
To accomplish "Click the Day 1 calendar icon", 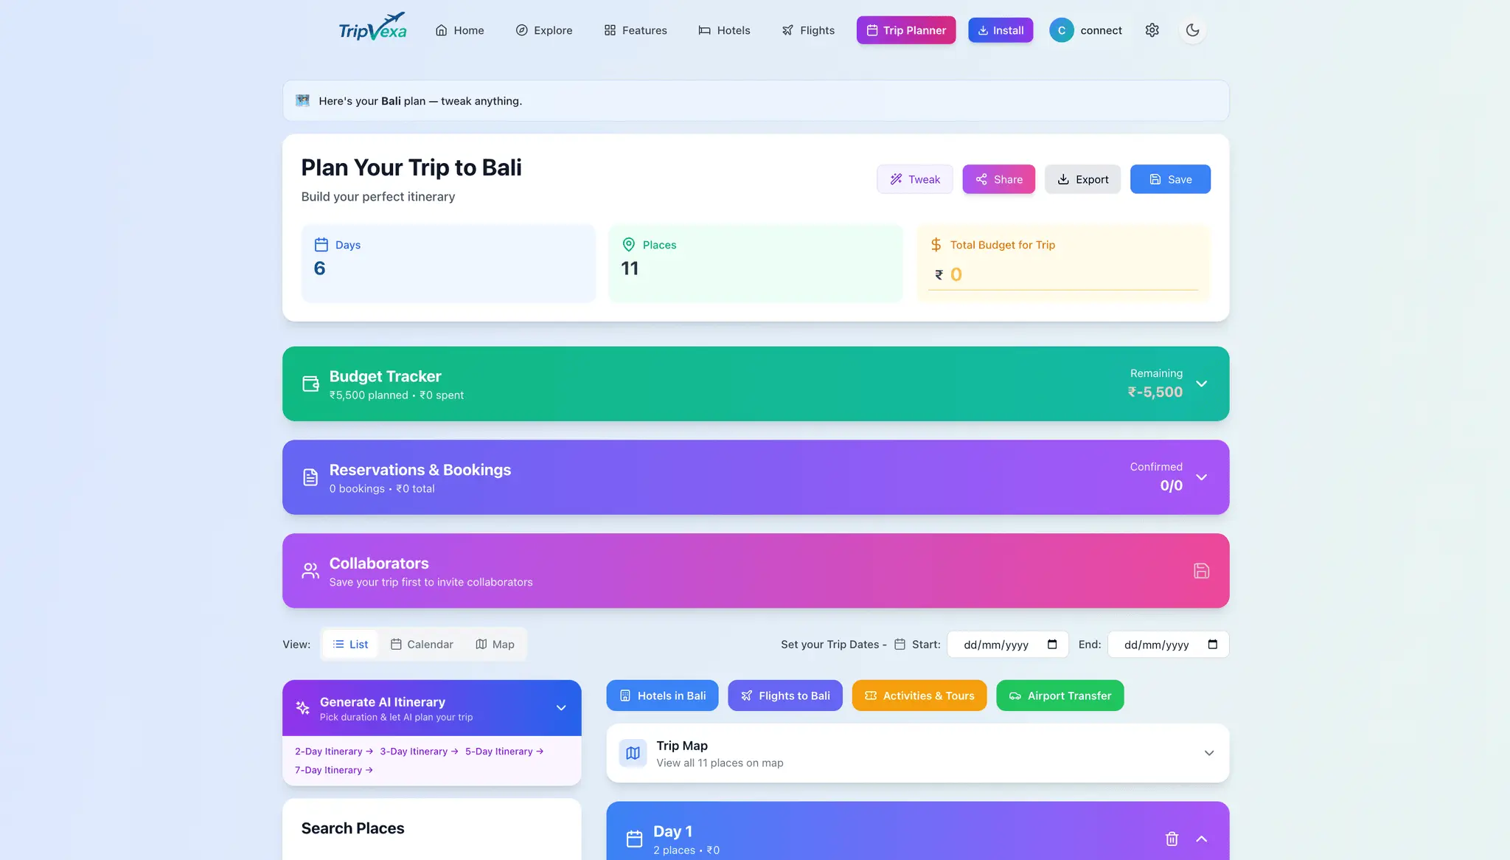I will pos(634,839).
